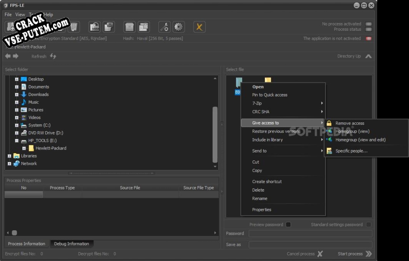The image size is (409, 261).
Task: Open the Include in library submenu
Action: (283, 140)
